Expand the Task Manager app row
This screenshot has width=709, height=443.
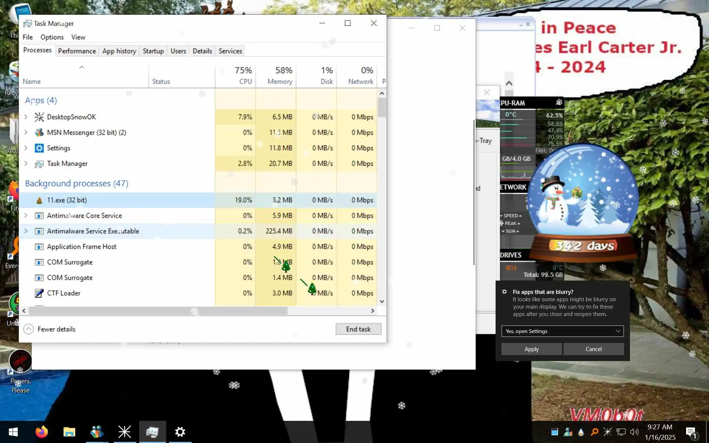26,164
